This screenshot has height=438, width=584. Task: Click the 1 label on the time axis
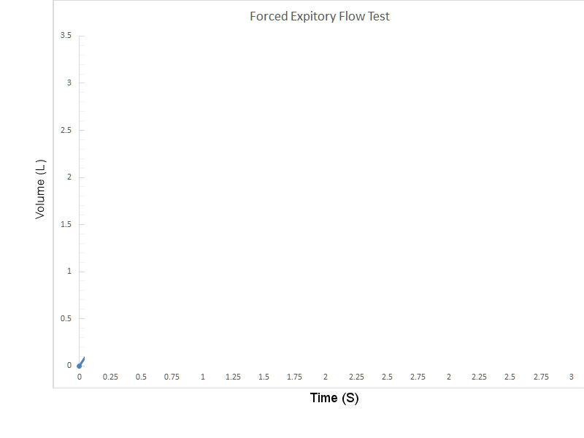[x=203, y=377]
